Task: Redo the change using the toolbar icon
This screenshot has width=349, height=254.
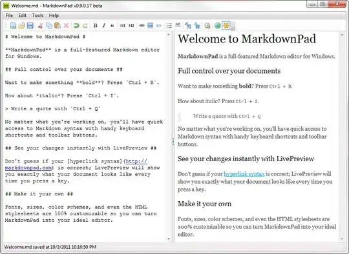Action: coord(85,26)
